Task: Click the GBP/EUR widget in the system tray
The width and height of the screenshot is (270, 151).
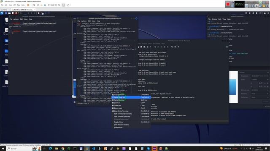Action: 229,148
